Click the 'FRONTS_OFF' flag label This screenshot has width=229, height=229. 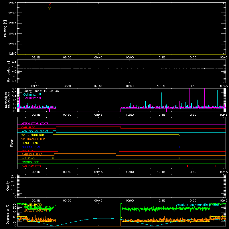[30, 162]
